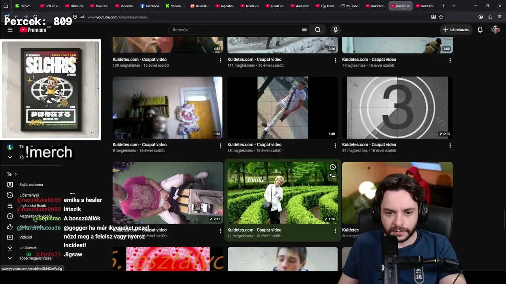The width and height of the screenshot is (506, 284).
Task: Add the Emike video to Watch later
Action: (333, 167)
